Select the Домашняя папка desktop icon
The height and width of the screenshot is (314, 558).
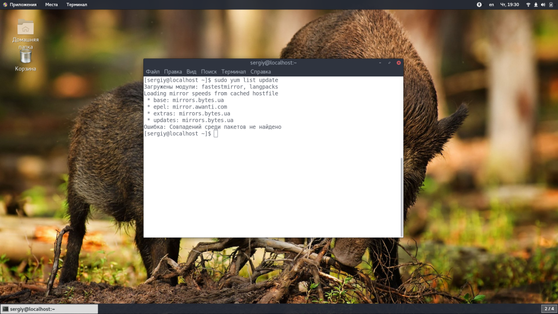[x=25, y=34]
